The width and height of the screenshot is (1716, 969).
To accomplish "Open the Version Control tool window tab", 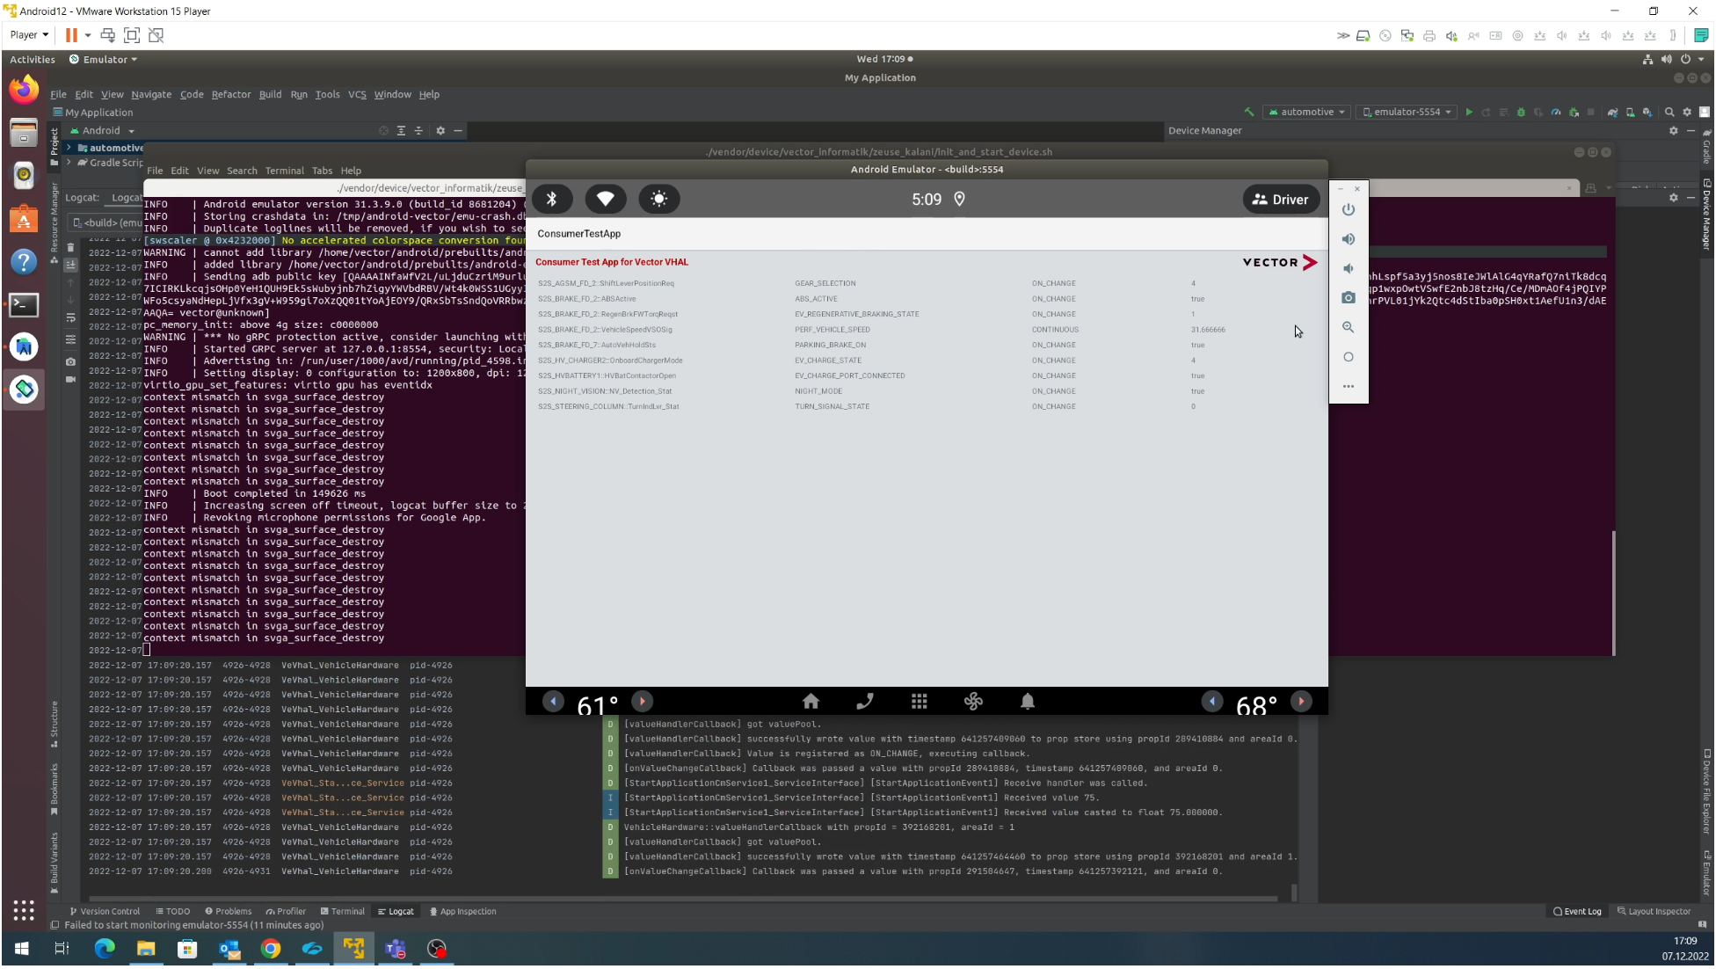I will (105, 911).
